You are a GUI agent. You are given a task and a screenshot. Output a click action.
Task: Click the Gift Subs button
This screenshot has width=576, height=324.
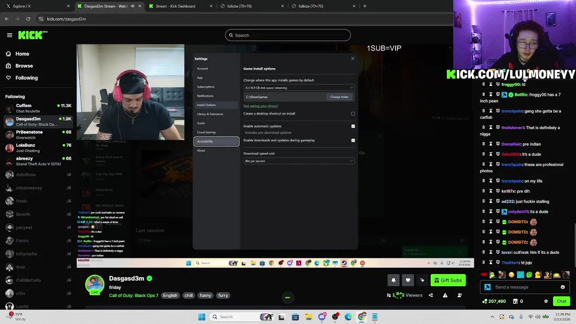448,280
